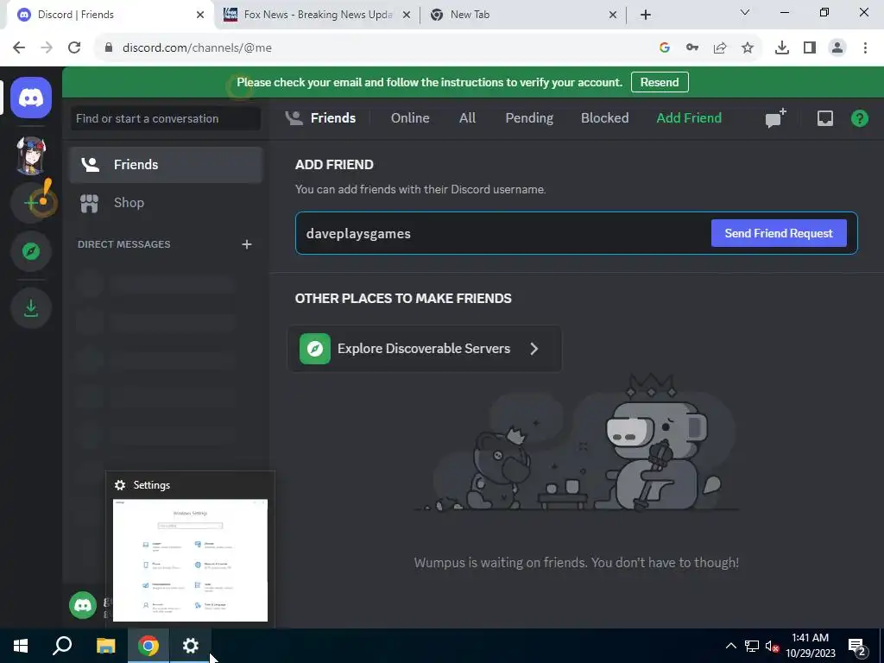Select the Add Friend tab
Viewport: 884px width, 663px height.
[x=689, y=117]
